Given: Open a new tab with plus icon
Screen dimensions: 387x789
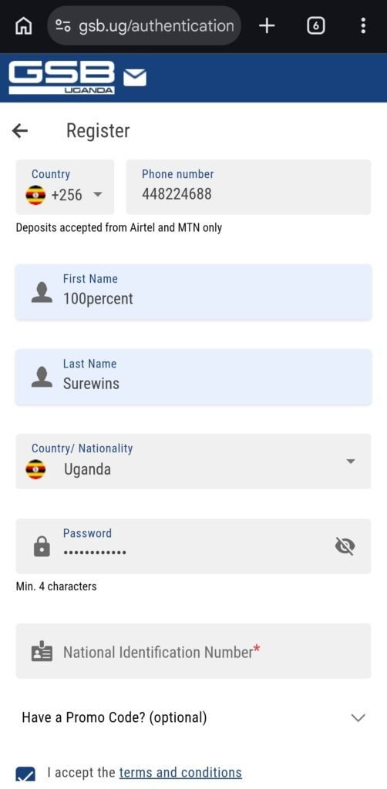Looking at the screenshot, I should point(268,25).
